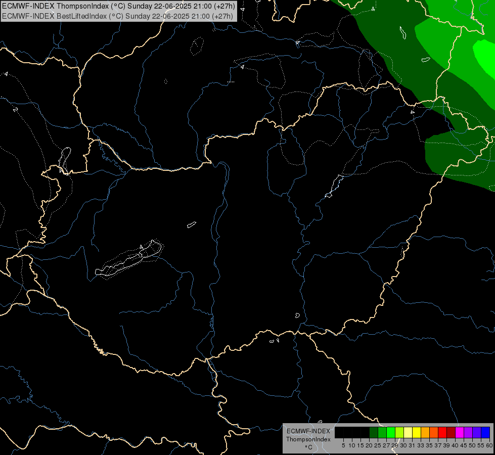Click the legend unit '°C'
Screen dimensions: 495x455
[x=309, y=447]
